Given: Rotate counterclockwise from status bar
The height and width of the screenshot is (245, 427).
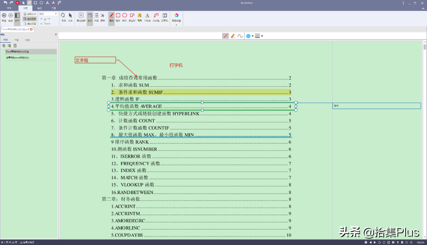Looking at the screenshot, I should [x=379, y=242].
